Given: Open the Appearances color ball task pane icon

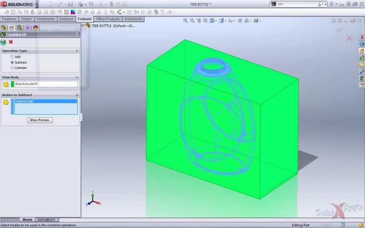Looking at the screenshot, I should point(362,78).
